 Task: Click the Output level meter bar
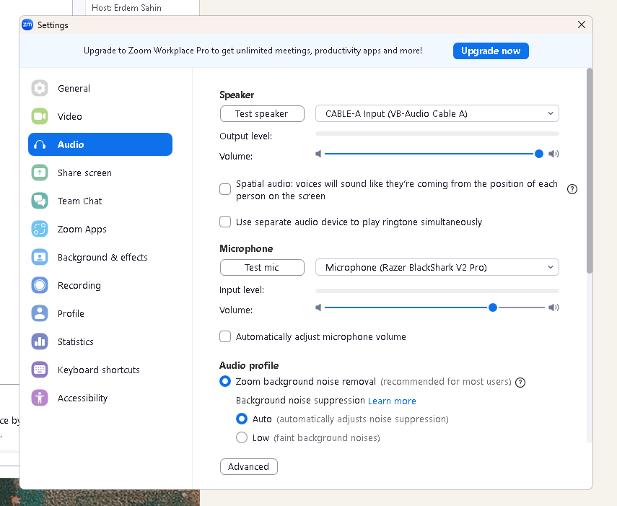click(437, 134)
